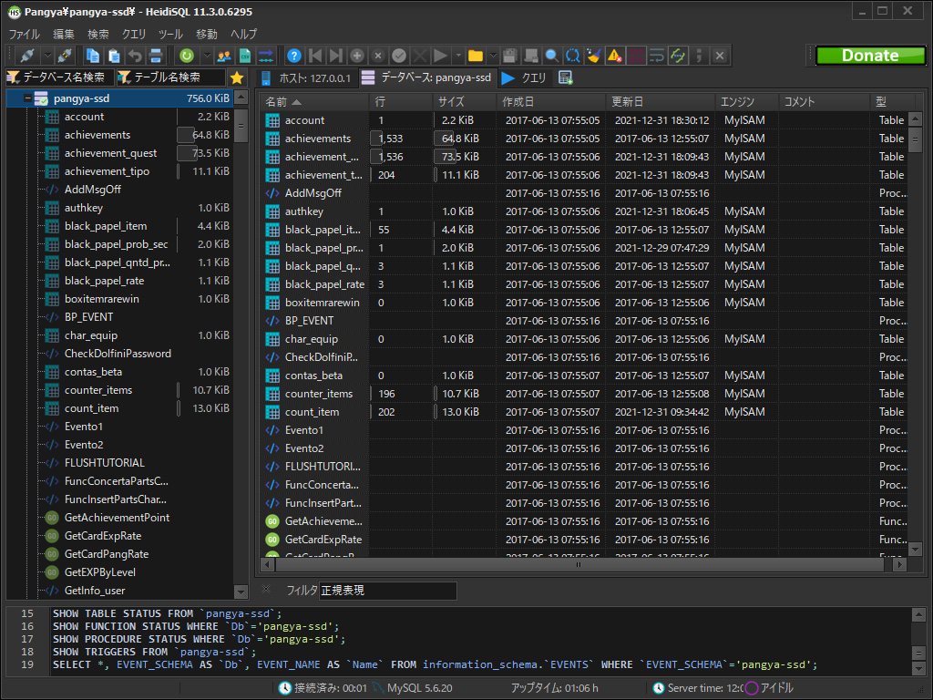Click the new query tab icon
Screen dimensions: 933x700
565,78
